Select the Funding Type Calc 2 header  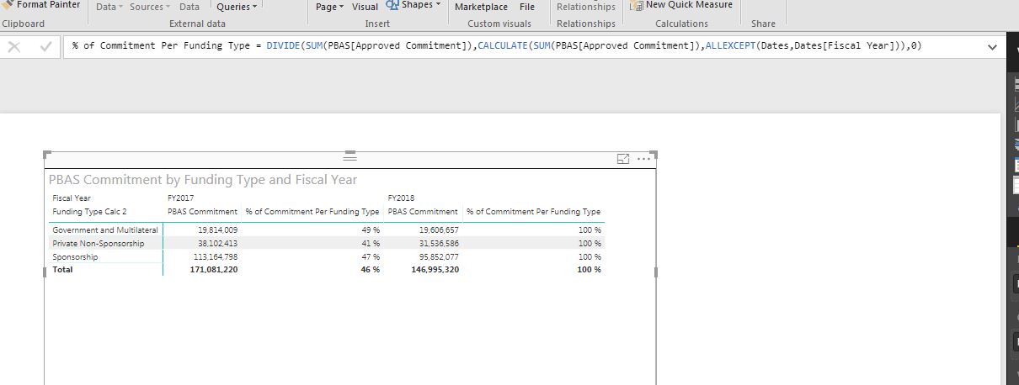coord(89,212)
